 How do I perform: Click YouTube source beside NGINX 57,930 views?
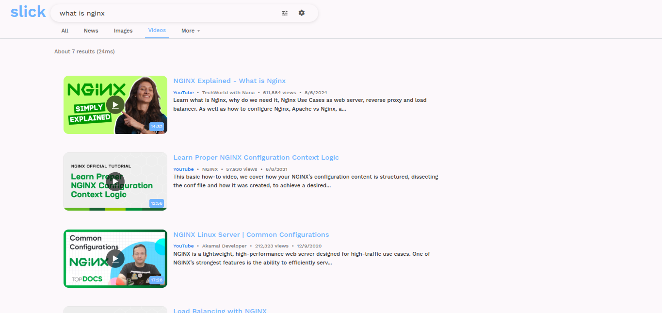[183, 169]
